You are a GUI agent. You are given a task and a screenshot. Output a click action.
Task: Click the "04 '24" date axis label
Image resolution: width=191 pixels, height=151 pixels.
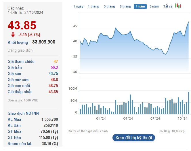tap(128, 118)
